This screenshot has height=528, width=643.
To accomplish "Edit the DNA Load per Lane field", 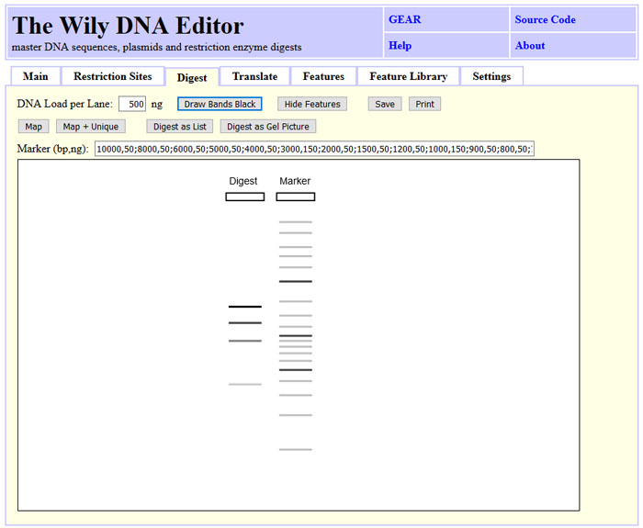I will [x=132, y=104].
